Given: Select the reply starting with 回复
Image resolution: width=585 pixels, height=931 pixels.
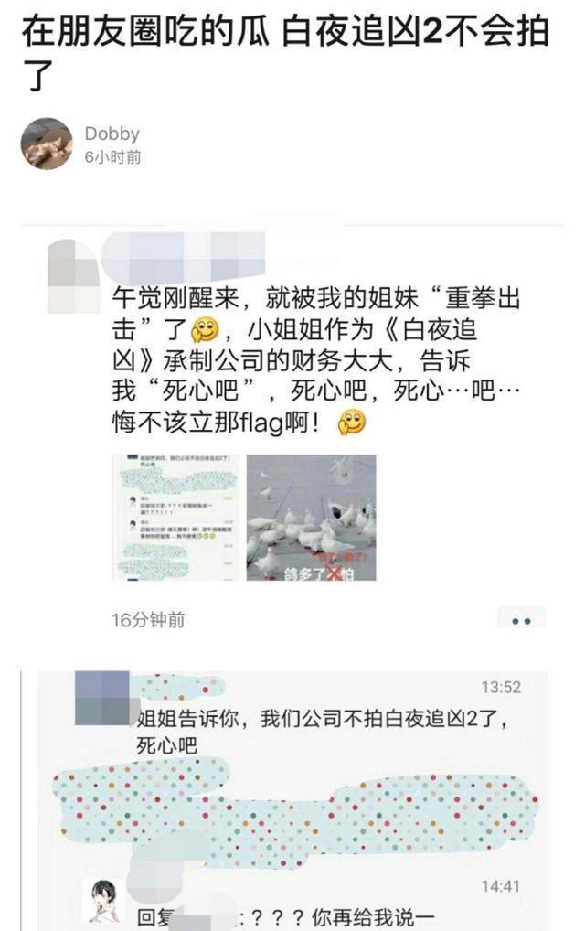Looking at the screenshot, I should coord(286,918).
